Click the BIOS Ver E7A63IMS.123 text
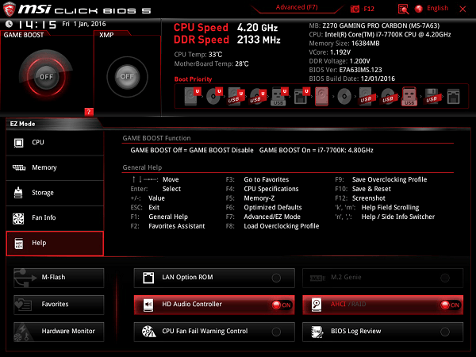This screenshot has height=357, width=476. [x=345, y=70]
